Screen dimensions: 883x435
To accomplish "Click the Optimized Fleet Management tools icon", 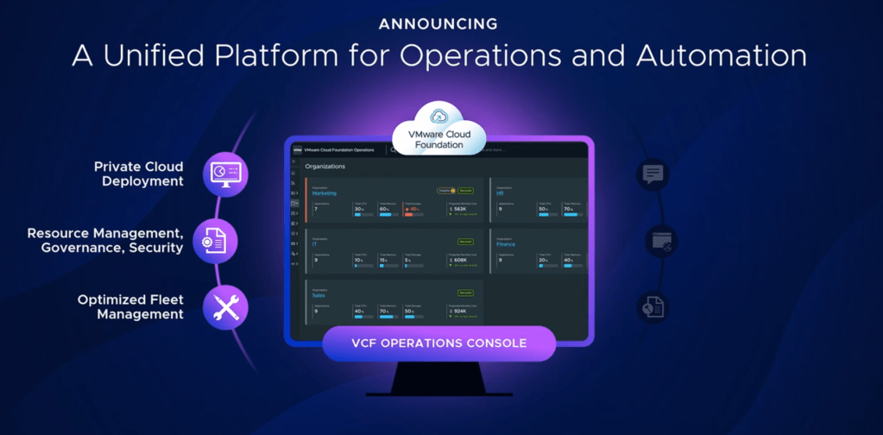I will 225,308.
